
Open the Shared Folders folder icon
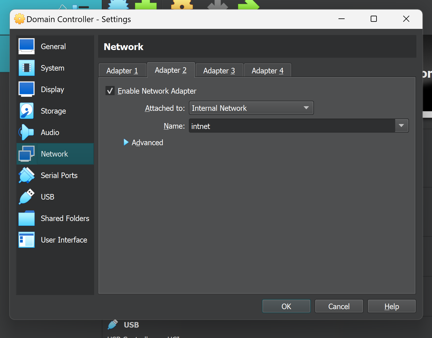pos(26,218)
